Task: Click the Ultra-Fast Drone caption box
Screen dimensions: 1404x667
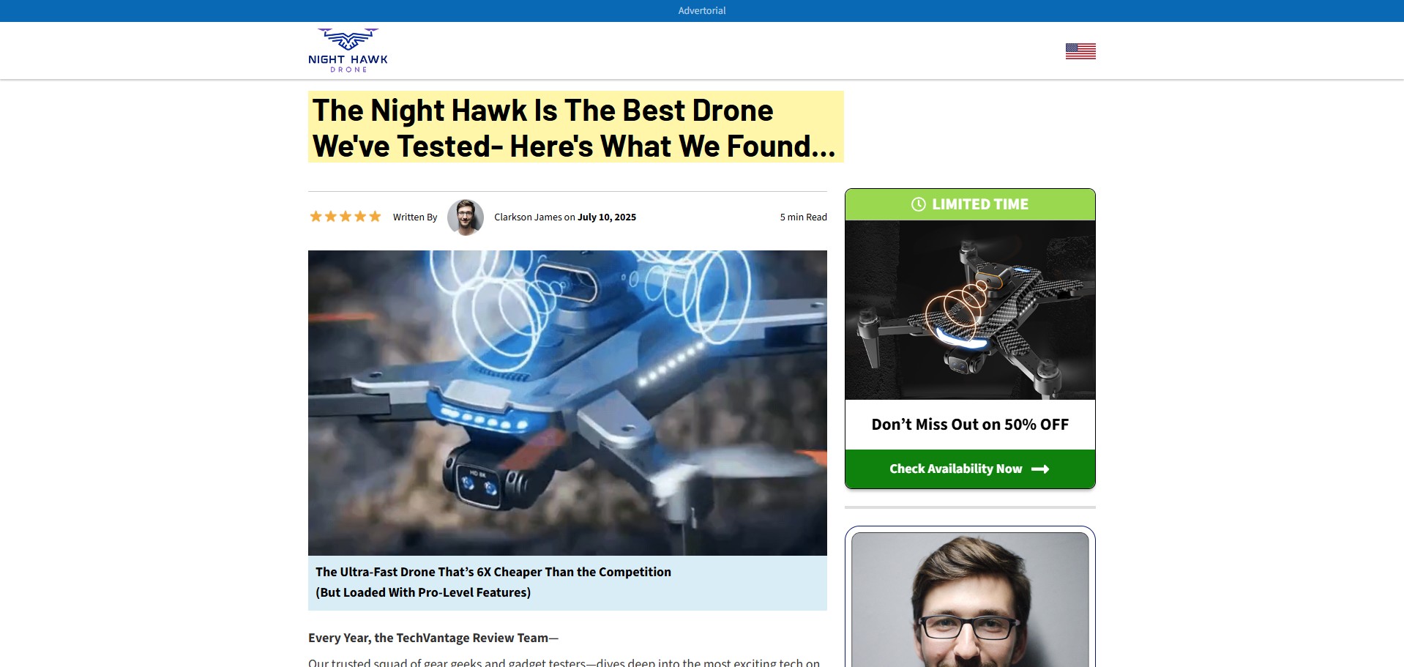Action: (x=567, y=583)
